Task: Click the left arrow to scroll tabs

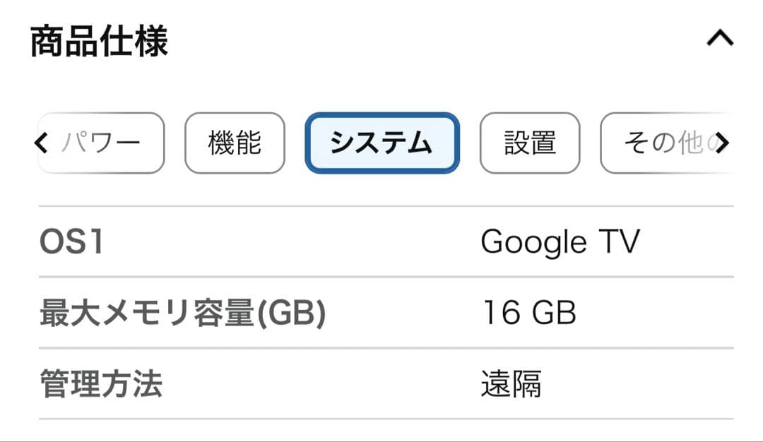Action: point(40,143)
